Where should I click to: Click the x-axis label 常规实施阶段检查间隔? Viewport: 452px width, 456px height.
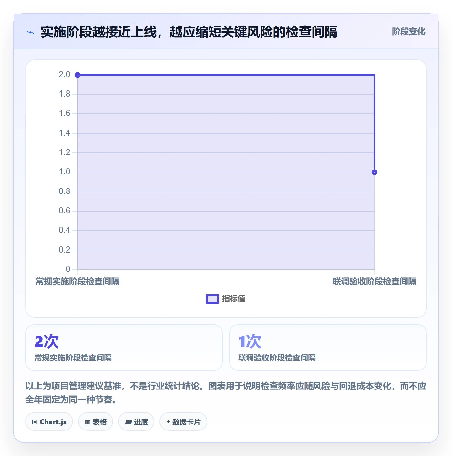[77, 282]
